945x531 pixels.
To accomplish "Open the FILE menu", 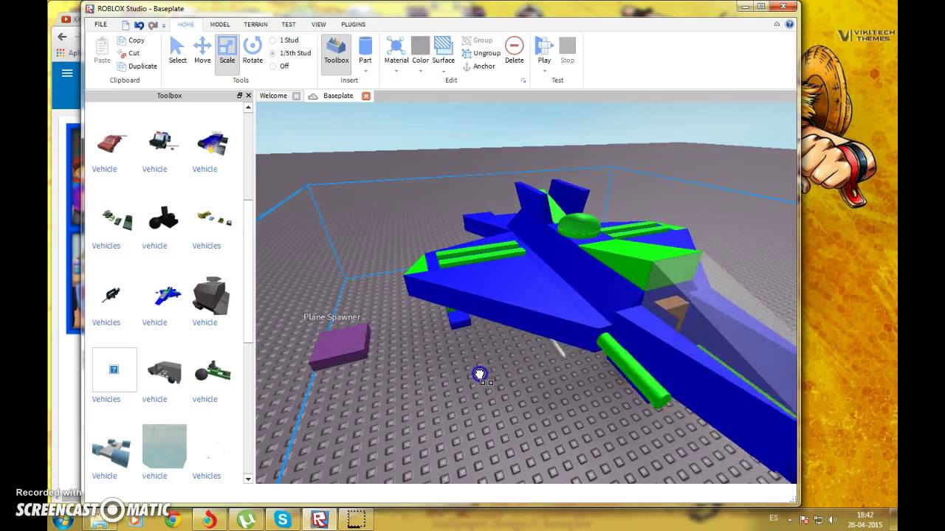I will [100, 24].
